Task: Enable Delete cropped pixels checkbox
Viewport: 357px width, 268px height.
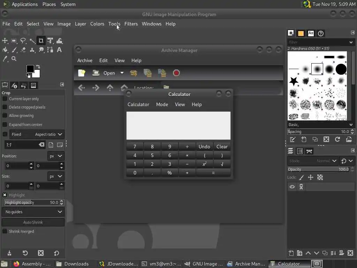Action: [x=5, y=107]
